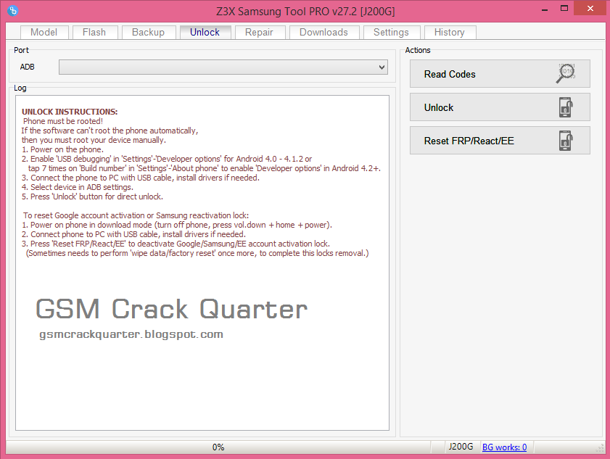Screen dimensions: 610x459
Task: Click the Read Codes button
Action: (x=500, y=74)
